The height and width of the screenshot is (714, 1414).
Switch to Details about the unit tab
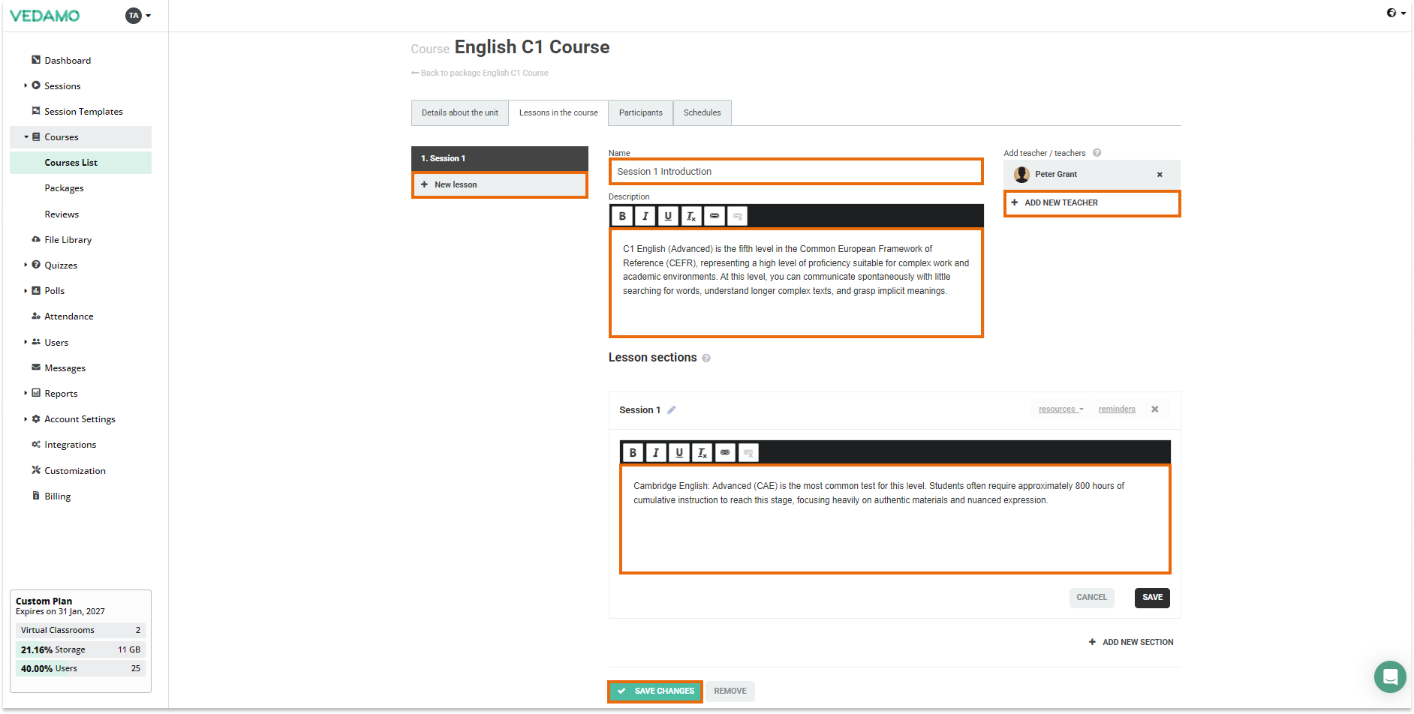click(459, 112)
